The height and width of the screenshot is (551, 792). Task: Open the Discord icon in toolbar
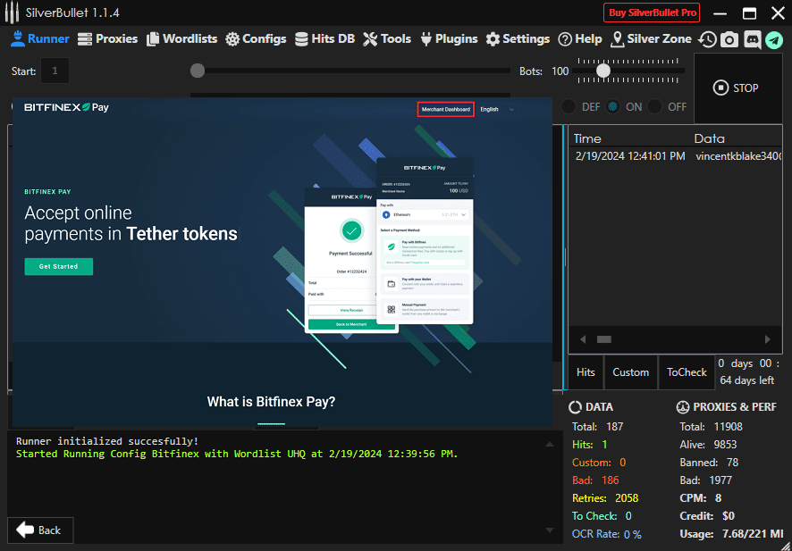pyautogui.click(x=753, y=39)
